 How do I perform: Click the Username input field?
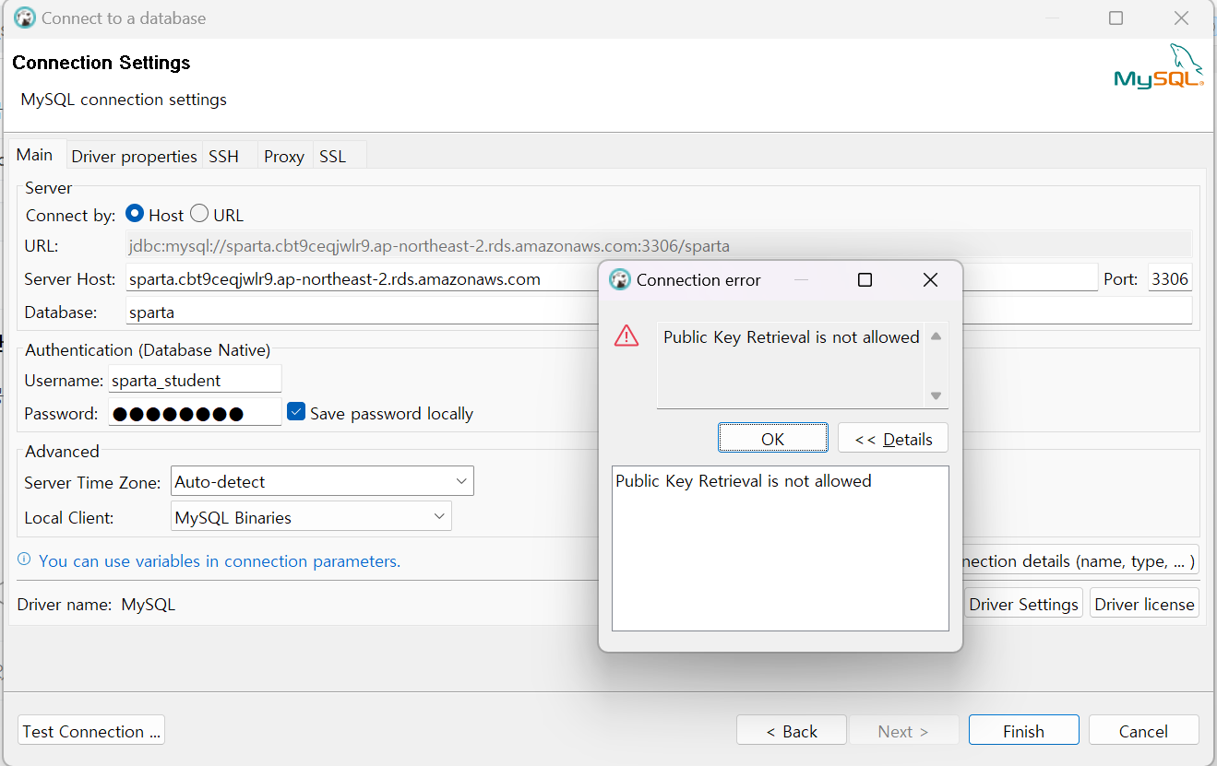(195, 380)
